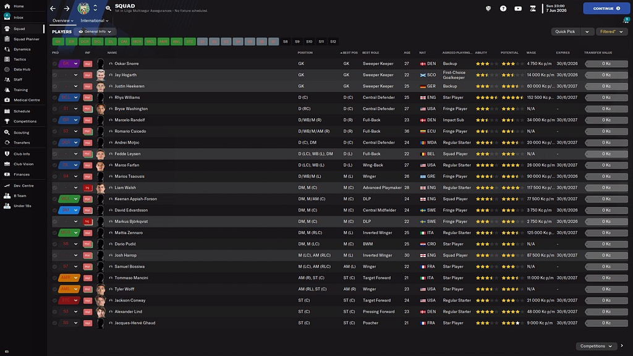Open Medical Centre in the sidebar
Image resolution: width=633 pixels, height=356 pixels.
(26, 100)
